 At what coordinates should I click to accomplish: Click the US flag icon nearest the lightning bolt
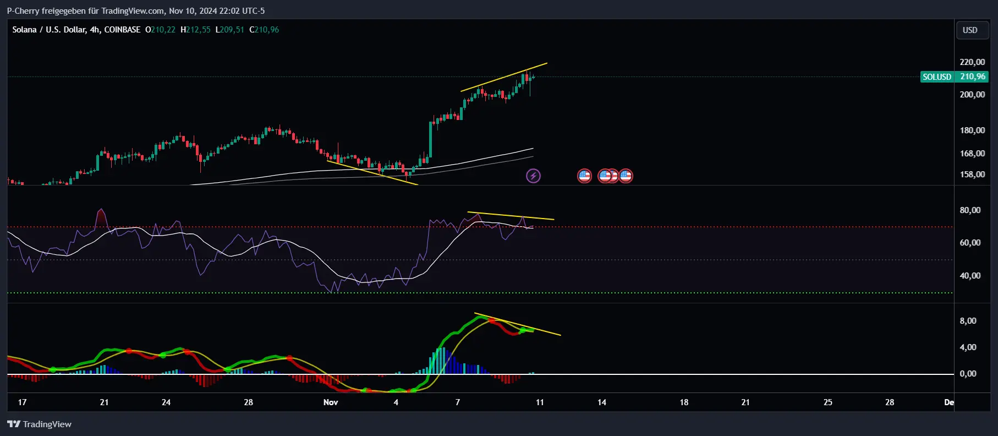tap(584, 176)
